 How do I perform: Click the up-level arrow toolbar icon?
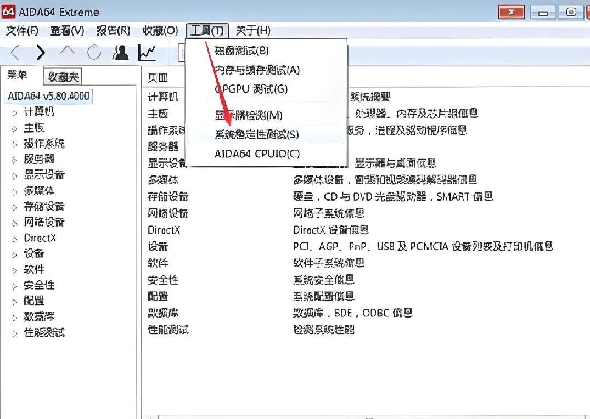click(x=68, y=51)
